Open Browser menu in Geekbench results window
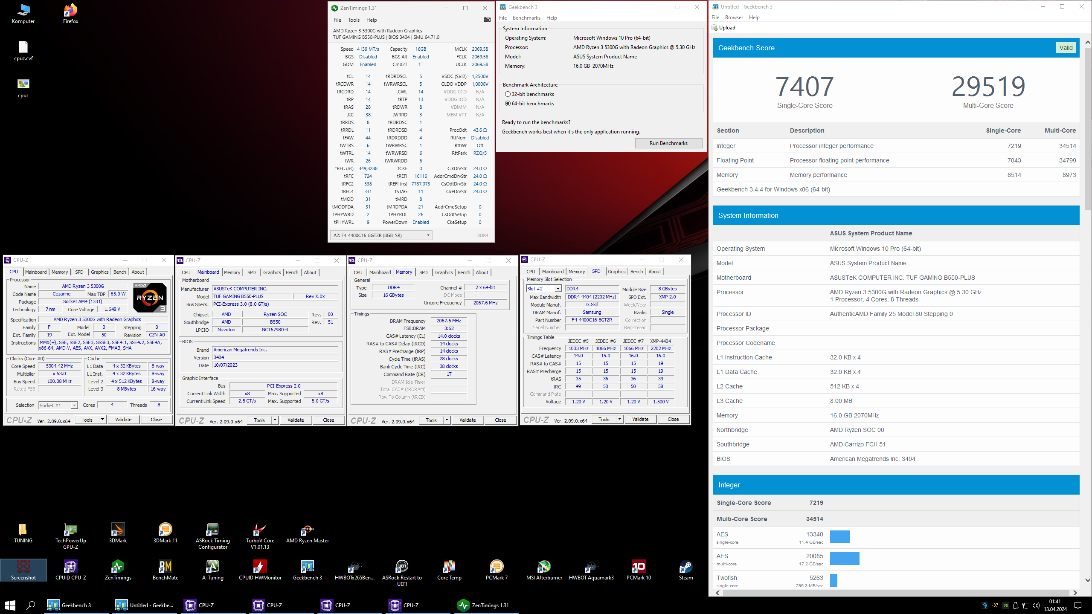This screenshot has height=614, width=1092. coord(734,17)
